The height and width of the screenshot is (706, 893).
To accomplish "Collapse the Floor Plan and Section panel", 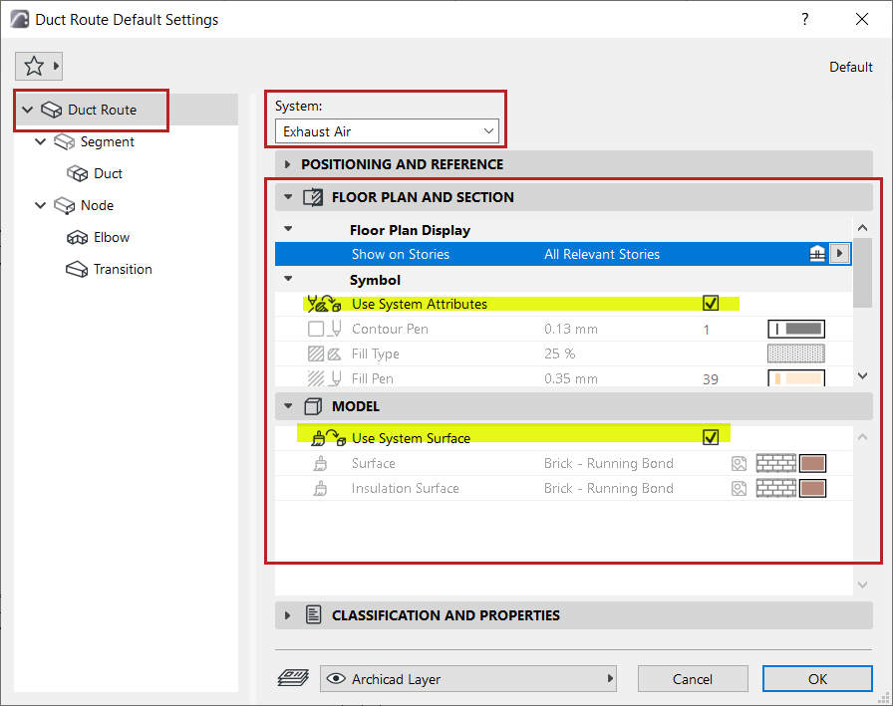I will (288, 197).
